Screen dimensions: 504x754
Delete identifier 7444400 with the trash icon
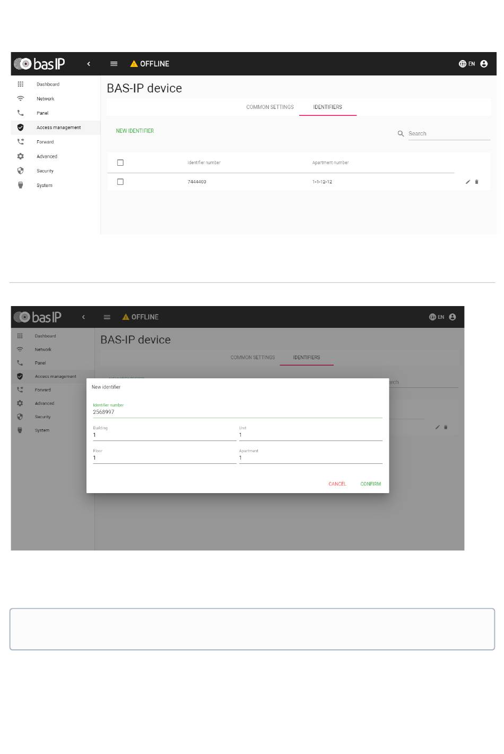[476, 182]
